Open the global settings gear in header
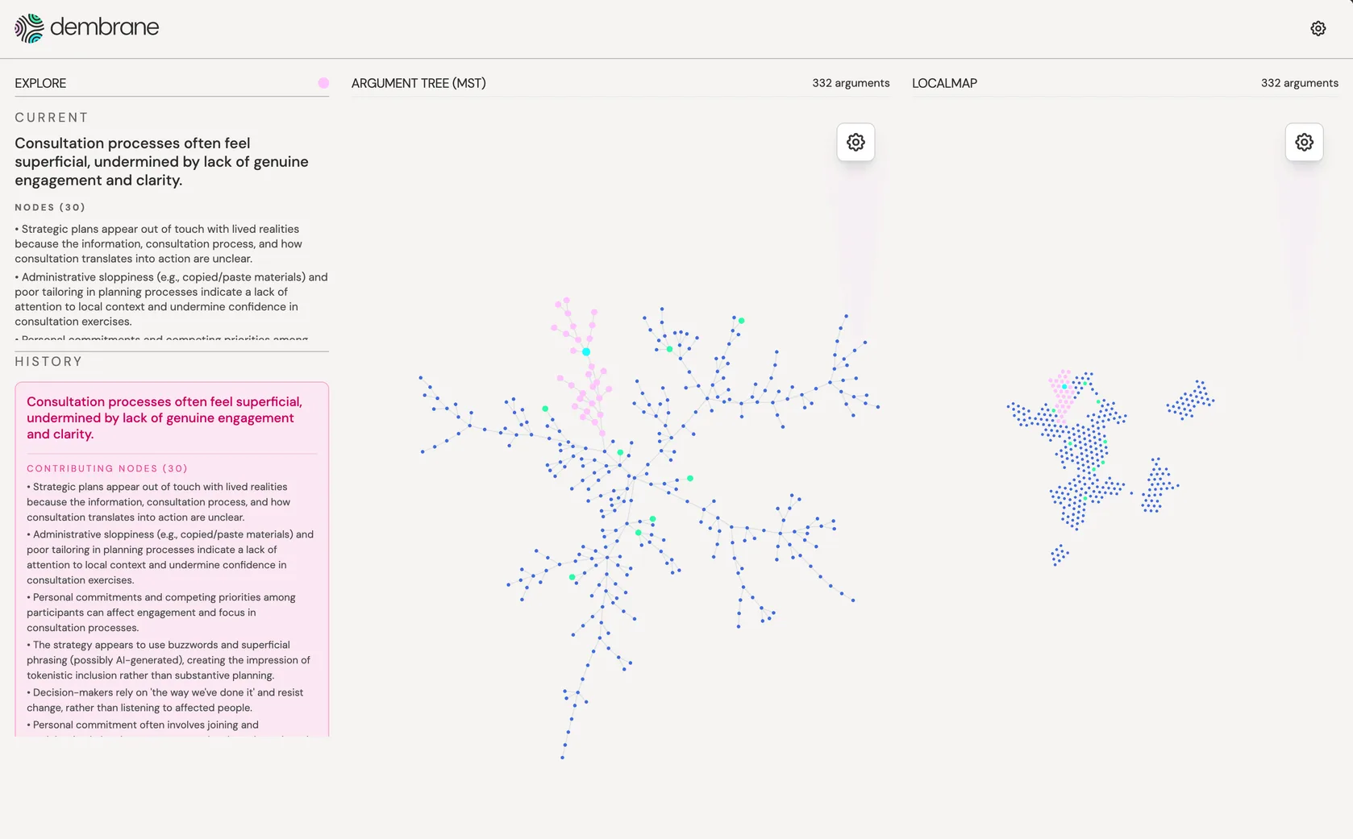Image resolution: width=1353 pixels, height=839 pixels. 1318,28
